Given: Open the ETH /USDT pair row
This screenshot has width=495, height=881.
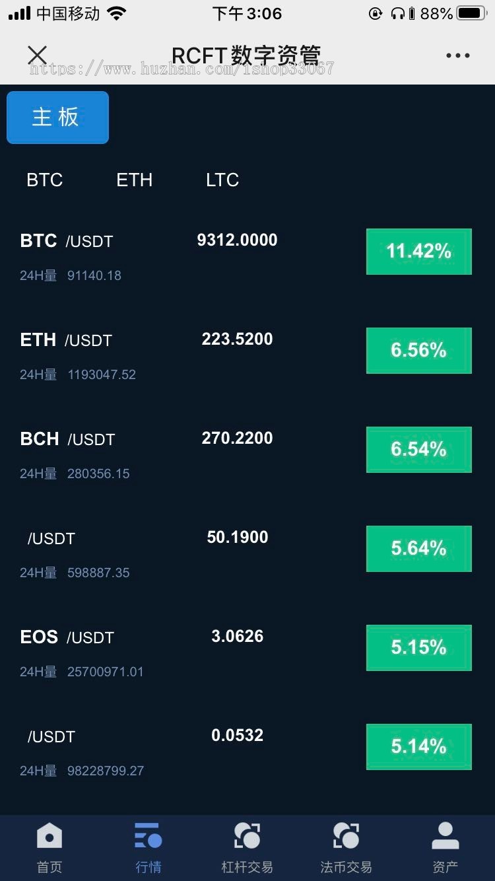Looking at the screenshot, I should 66,341.
